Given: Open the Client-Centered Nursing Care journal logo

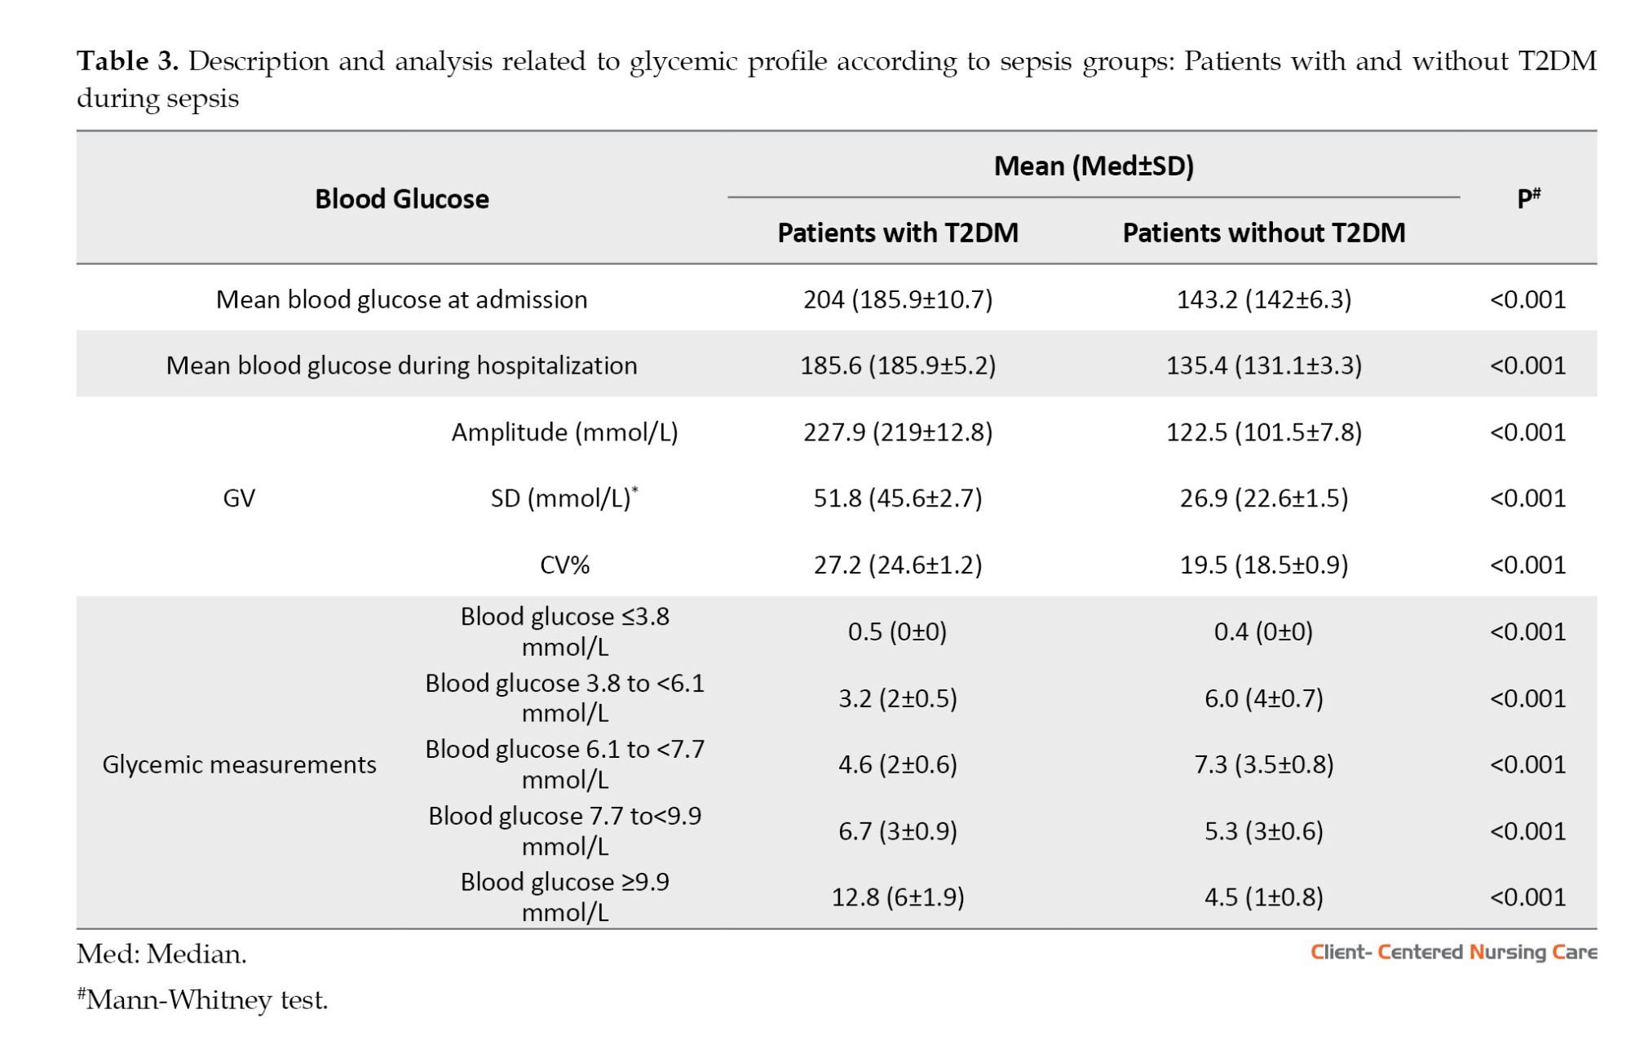Looking at the screenshot, I should pos(1453,953).
